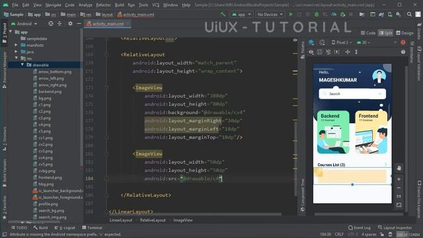Select the activity_main.xml editor tab
Image resolution: width=423 pixels, height=238 pixels.
pos(107,24)
